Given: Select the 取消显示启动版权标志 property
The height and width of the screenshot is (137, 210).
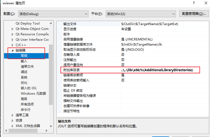Looking at the screenshot, I should 133,50.
